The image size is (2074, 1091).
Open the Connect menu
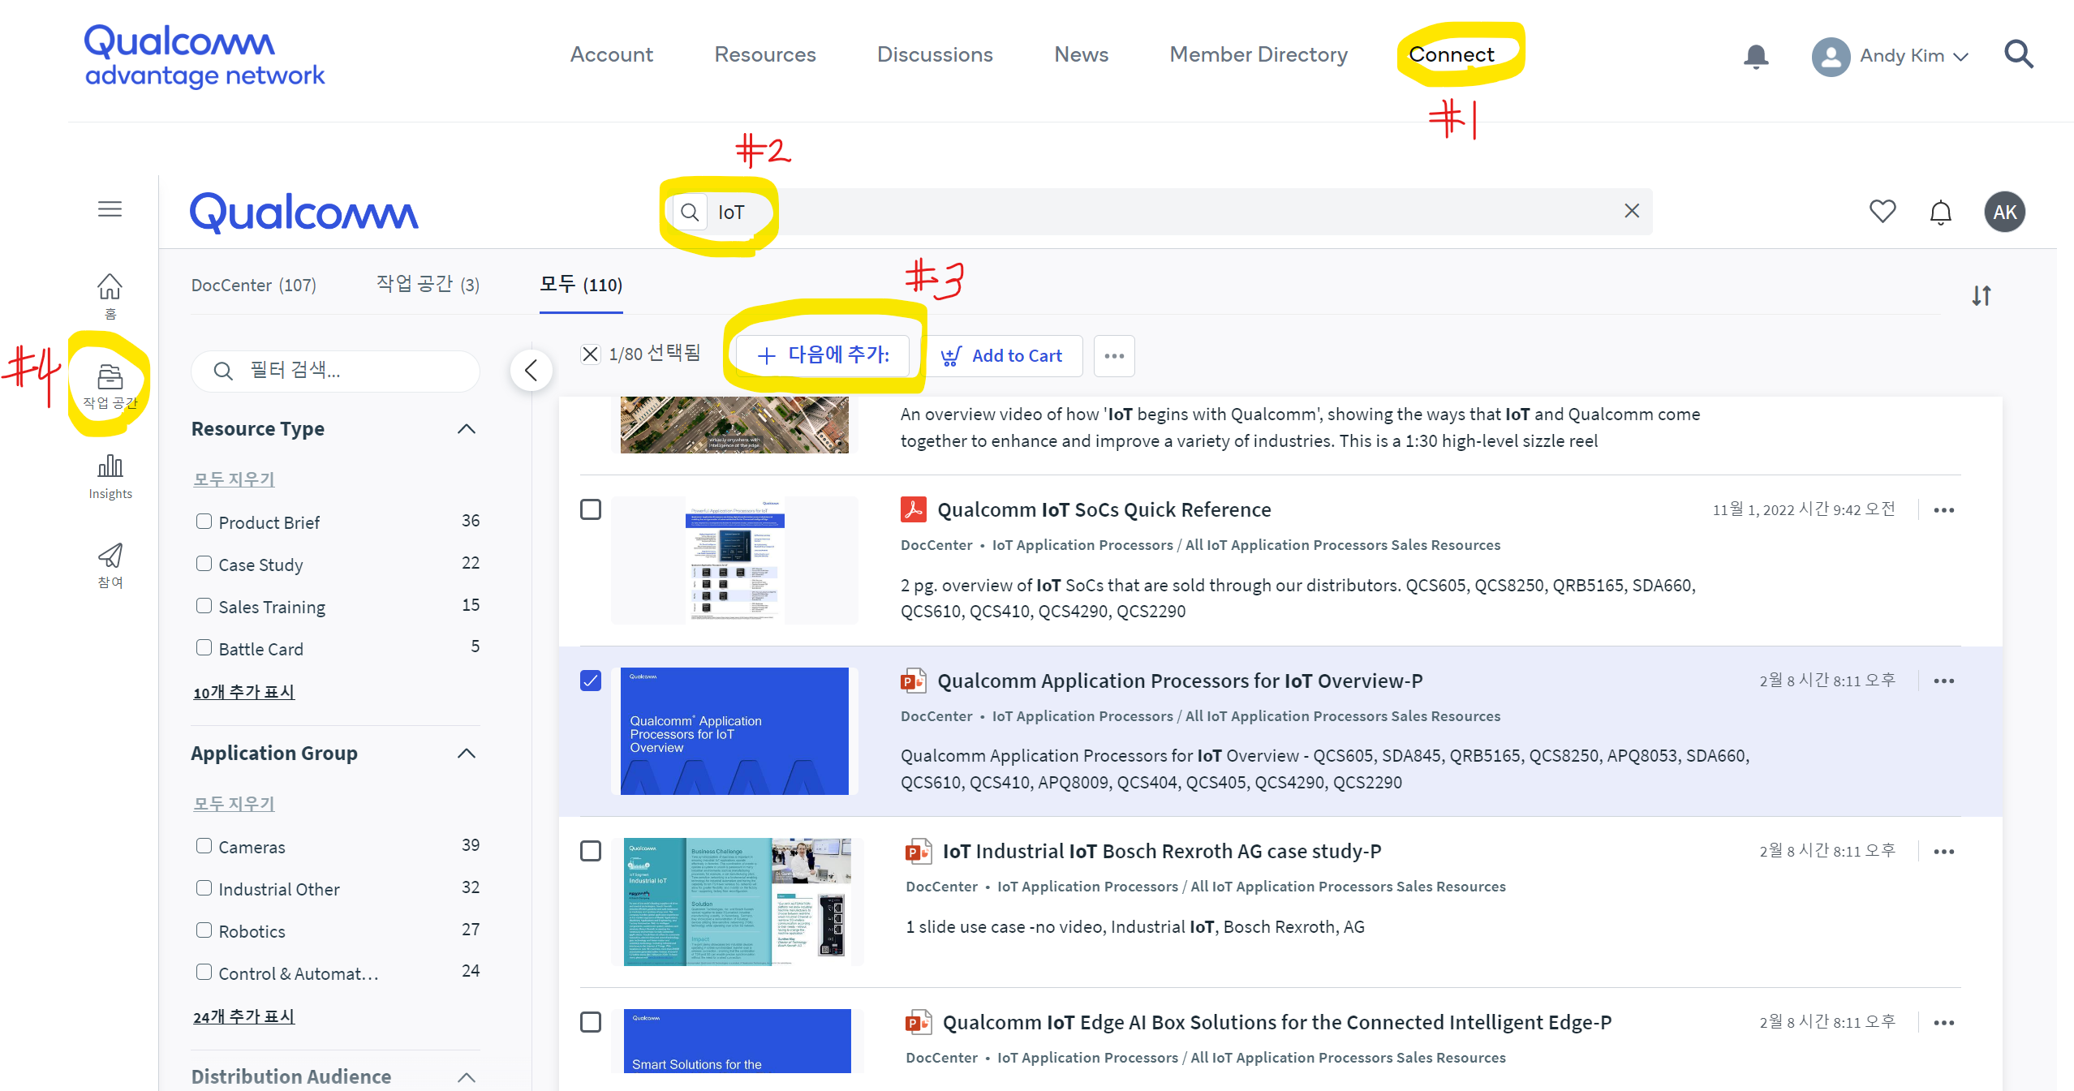[1452, 54]
